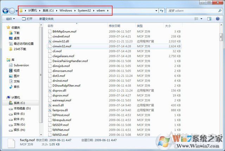The image size is (225, 151).
Task: Select 计算机 in the address breadcrumb
Action: pos(32,11)
